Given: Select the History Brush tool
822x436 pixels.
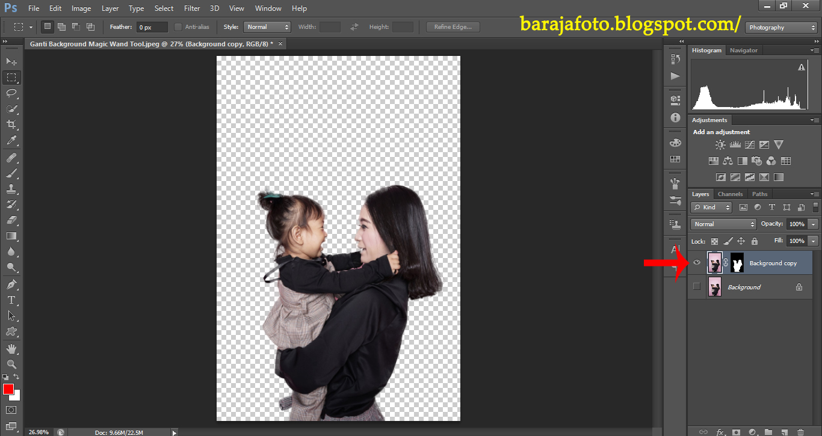Looking at the screenshot, I should (11, 204).
